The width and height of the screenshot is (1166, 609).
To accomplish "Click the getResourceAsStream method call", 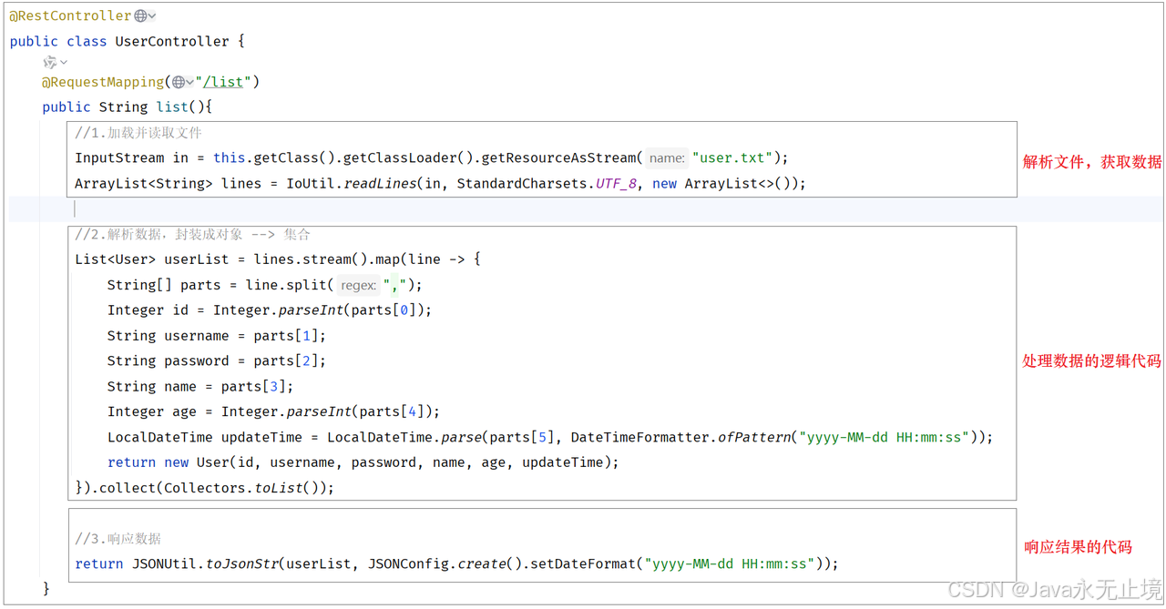I will pos(558,157).
